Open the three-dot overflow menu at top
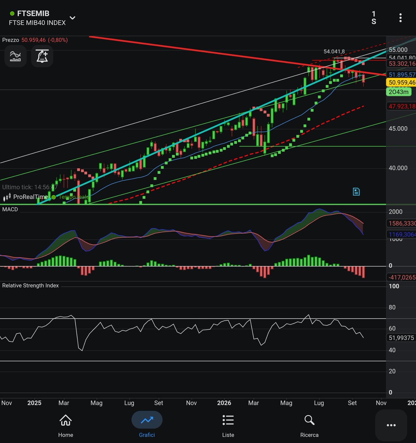Screen dimensions: 416x443 pos(400,18)
